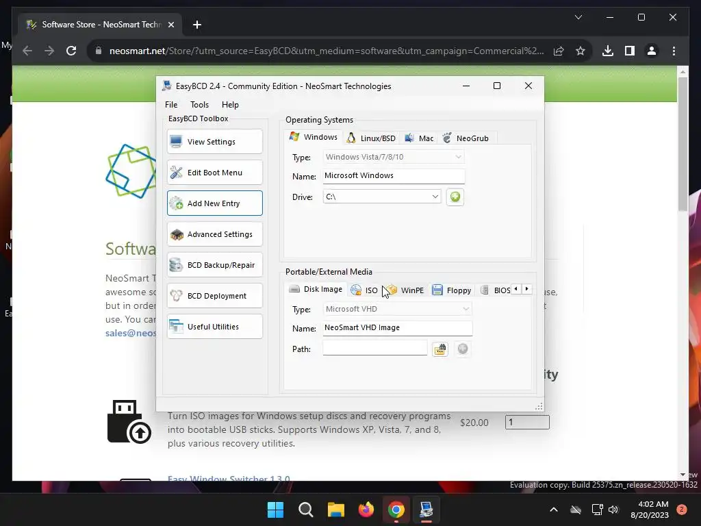Edit the Microsoft Windows name field
701x526 pixels.
(x=394, y=176)
